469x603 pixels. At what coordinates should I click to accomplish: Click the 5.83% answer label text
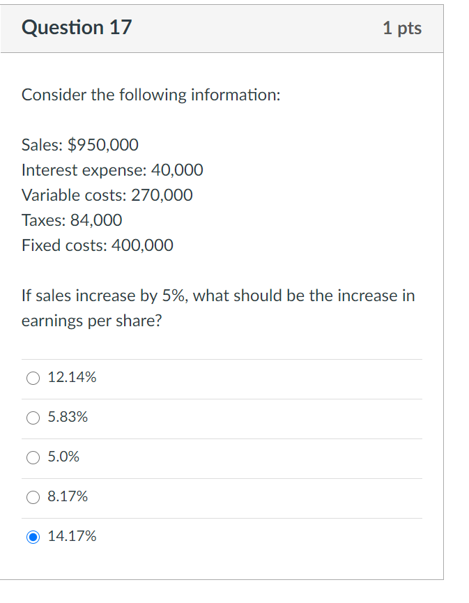[x=68, y=418]
